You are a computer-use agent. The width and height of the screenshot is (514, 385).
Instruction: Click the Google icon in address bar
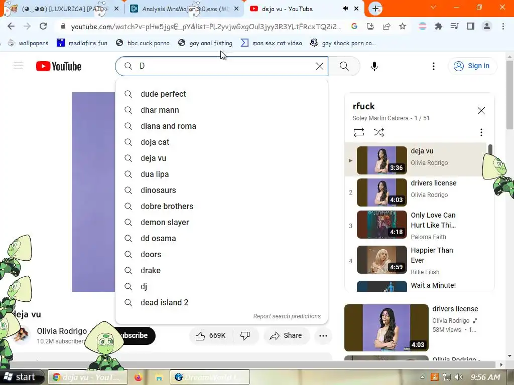[354, 26]
